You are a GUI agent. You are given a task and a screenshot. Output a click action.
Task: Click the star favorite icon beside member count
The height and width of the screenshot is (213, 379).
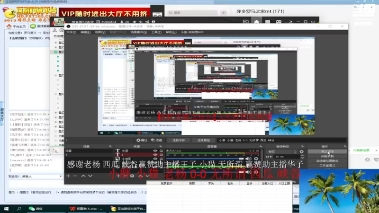[x=135, y=22]
